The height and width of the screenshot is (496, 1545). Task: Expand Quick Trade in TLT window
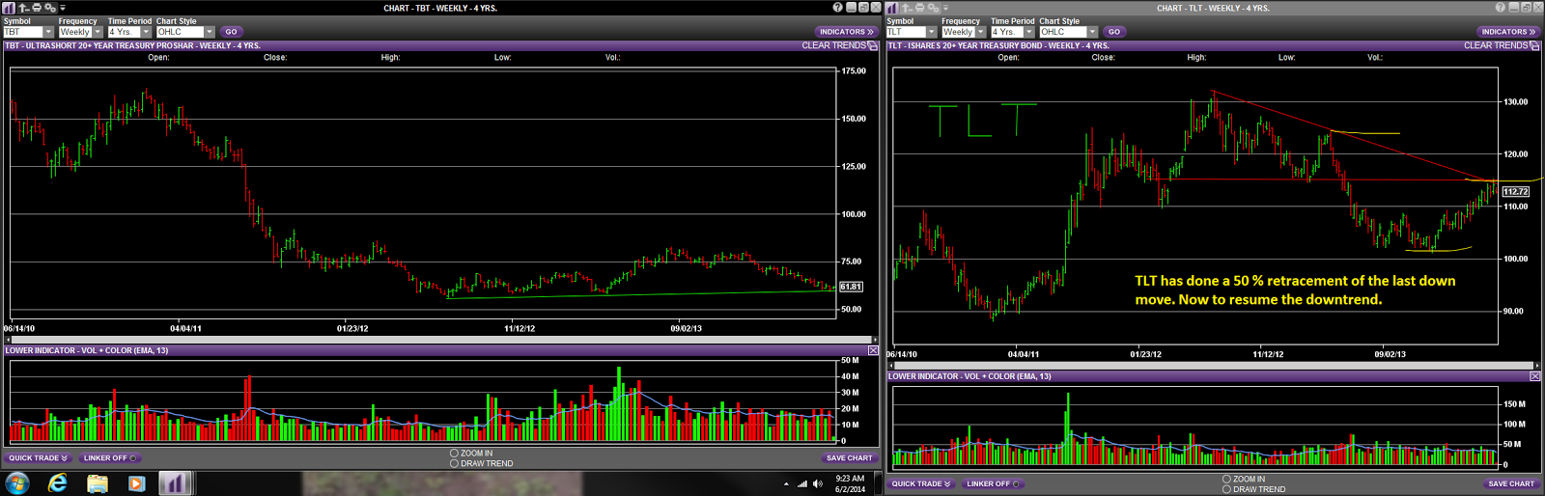921,484
